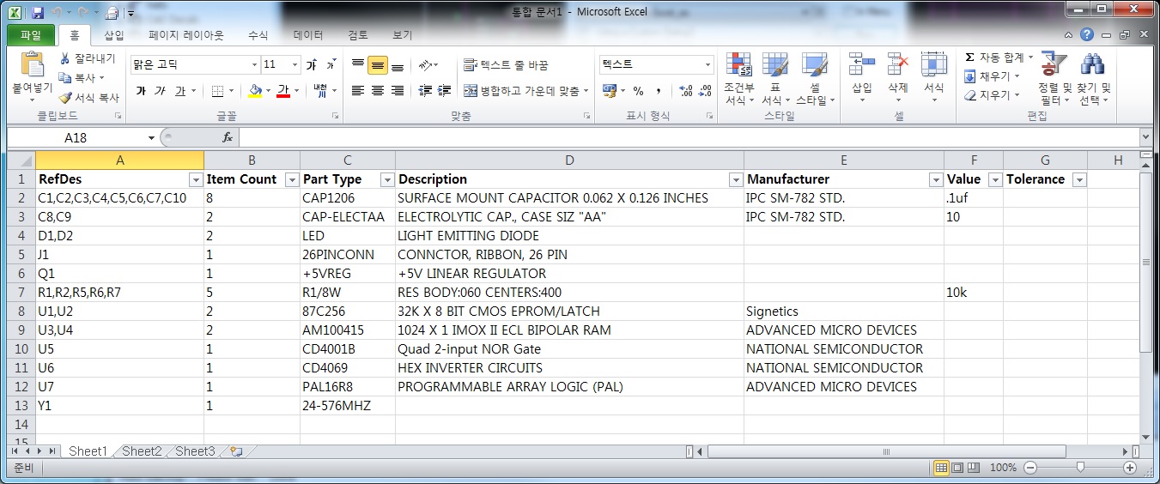This screenshot has height=484, width=1160.
Task: Click the decrease decimal icon
Action: (x=704, y=91)
